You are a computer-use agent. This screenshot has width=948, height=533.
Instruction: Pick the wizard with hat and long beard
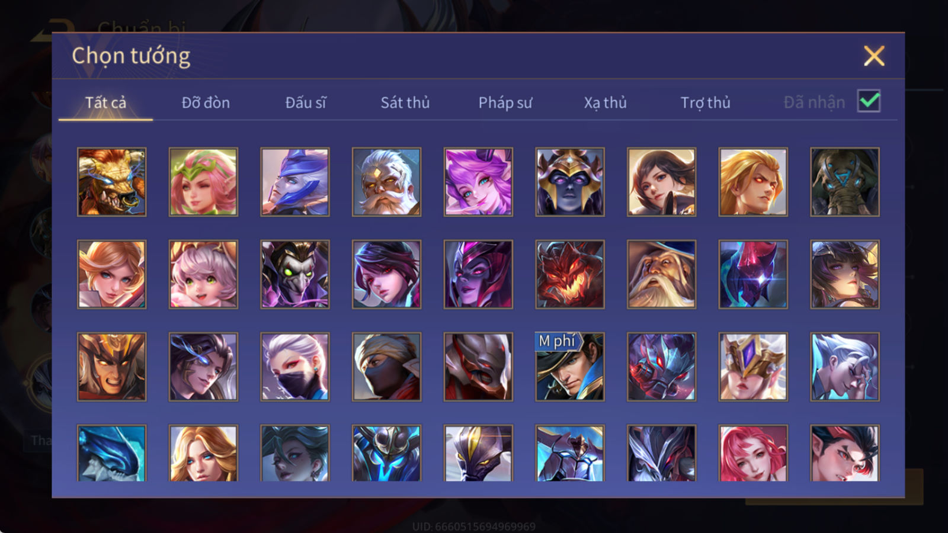tap(661, 274)
